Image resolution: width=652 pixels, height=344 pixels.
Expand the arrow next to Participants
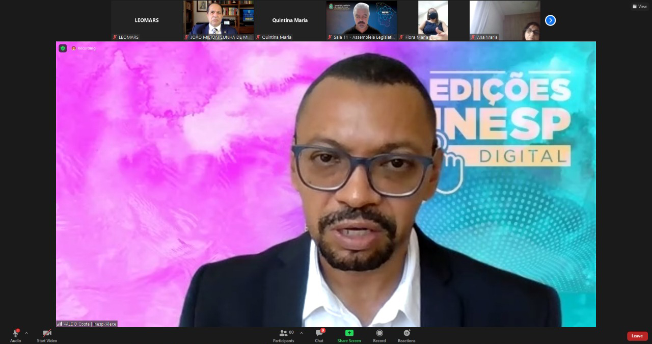tap(301, 333)
